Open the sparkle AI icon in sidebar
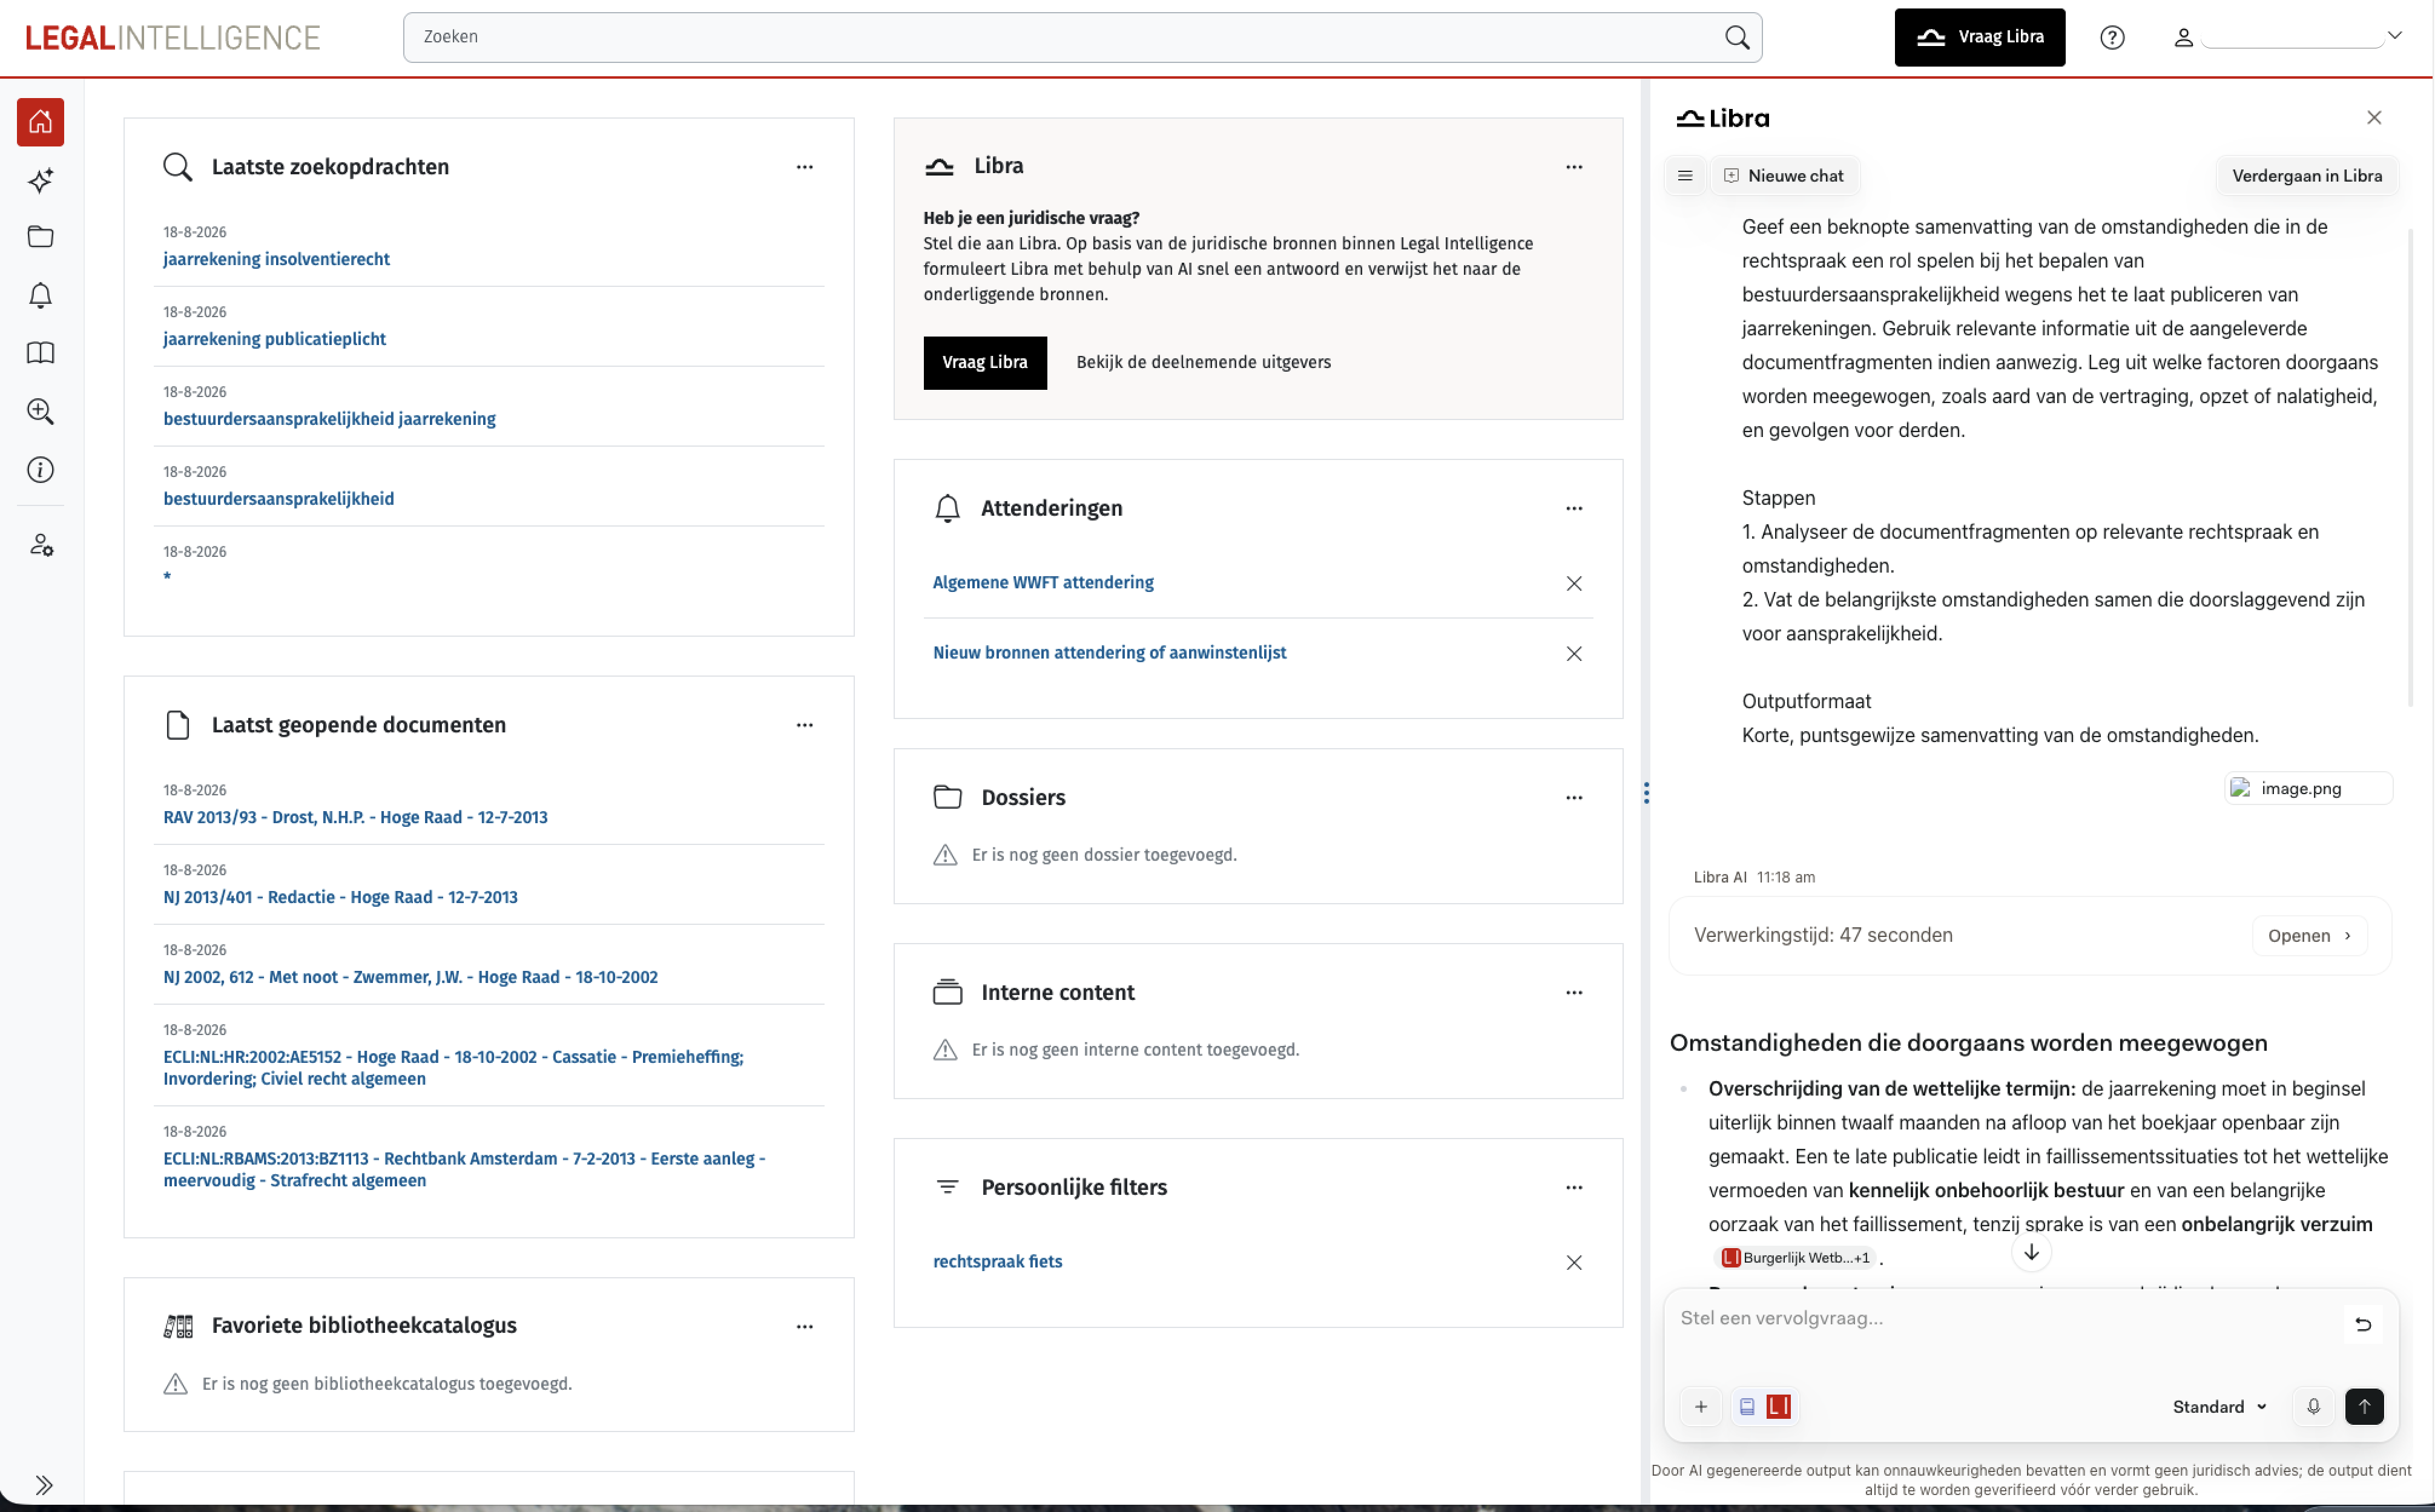This screenshot has width=2435, height=1512. tap(40, 180)
